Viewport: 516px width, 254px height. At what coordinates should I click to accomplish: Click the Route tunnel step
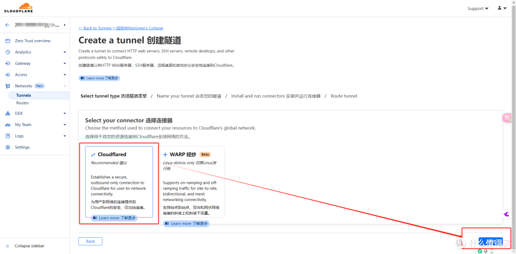point(344,96)
